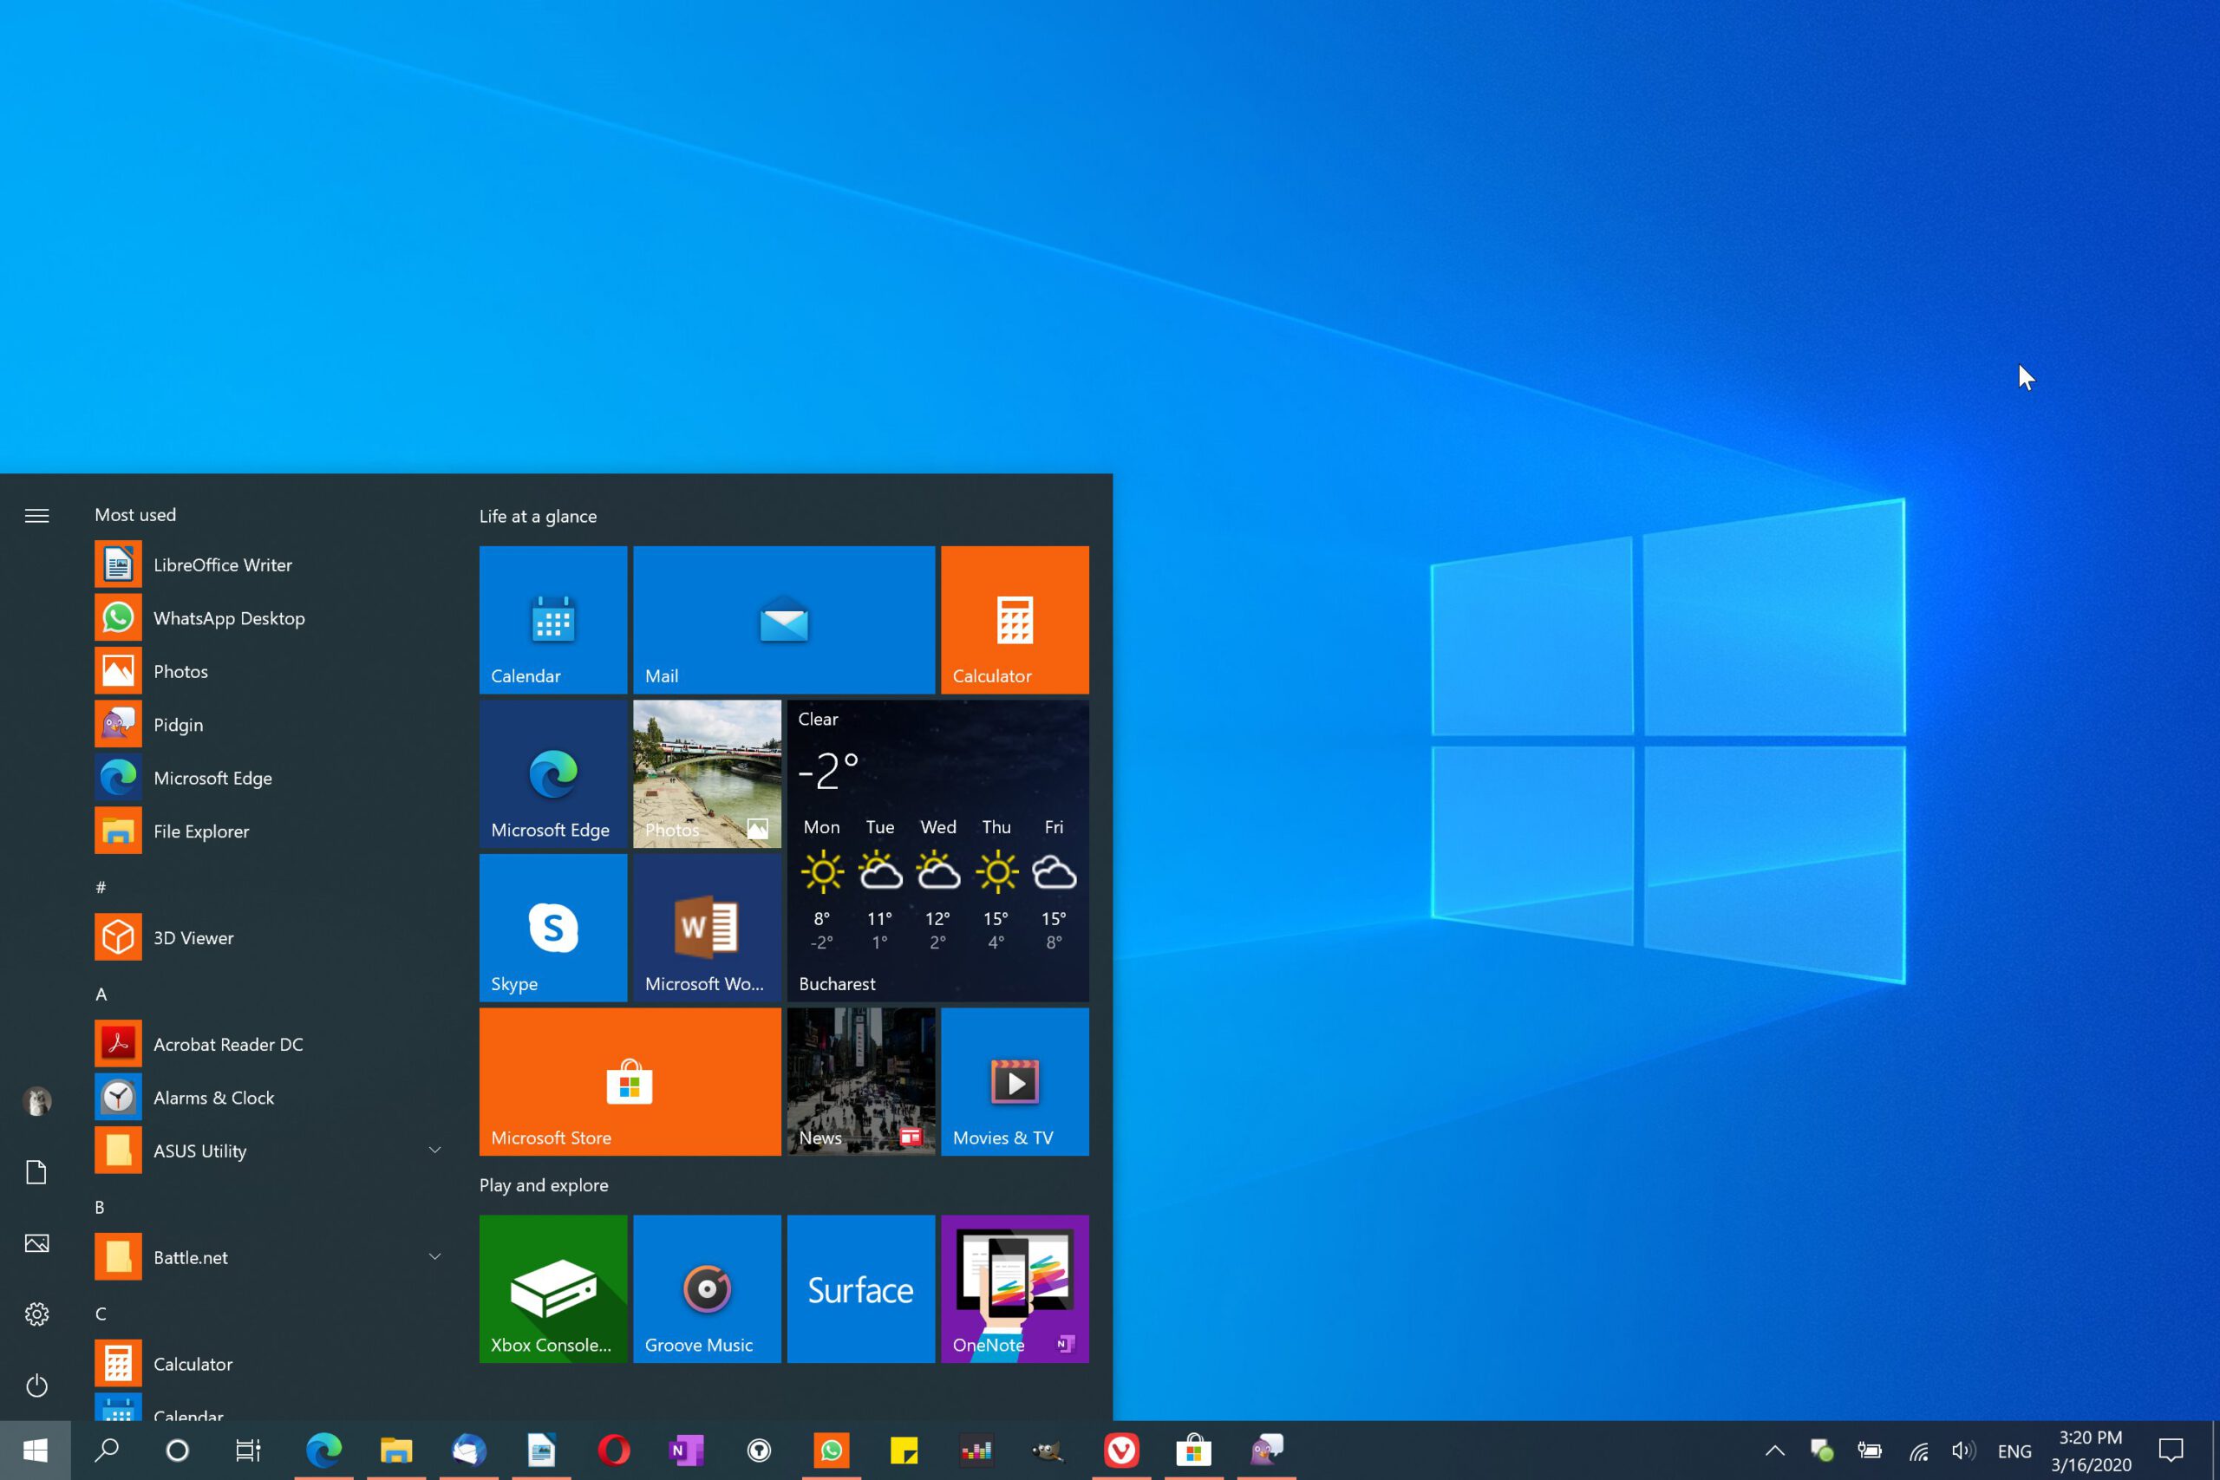Open the orange Calculator tile
This screenshot has width=2220, height=1480.
pos(1015,620)
